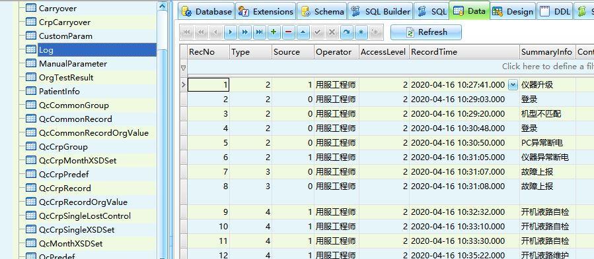Screen dimensions: 594x259
Task: Move to the next record
Action: click(231, 32)
